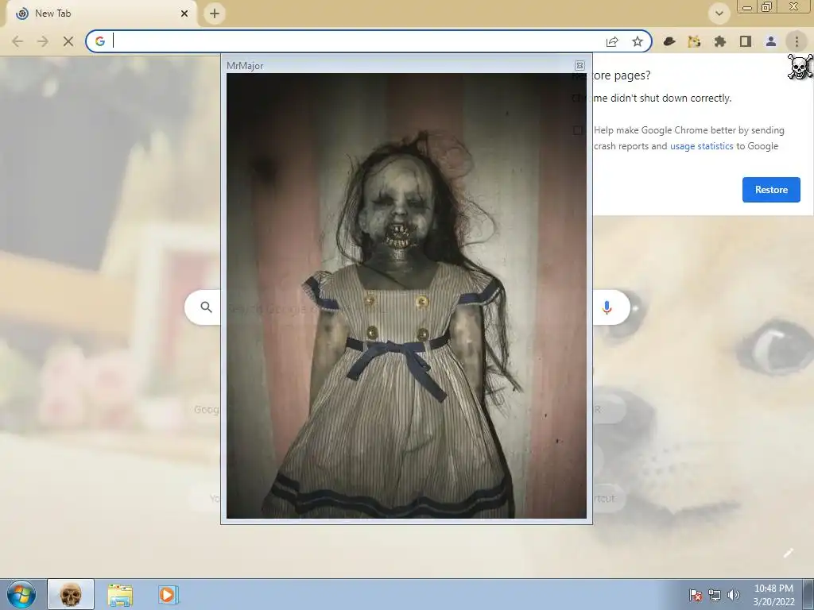Viewport: 814px width, 610px height.
Task: Open the black hat extension icon
Action: click(669, 41)
